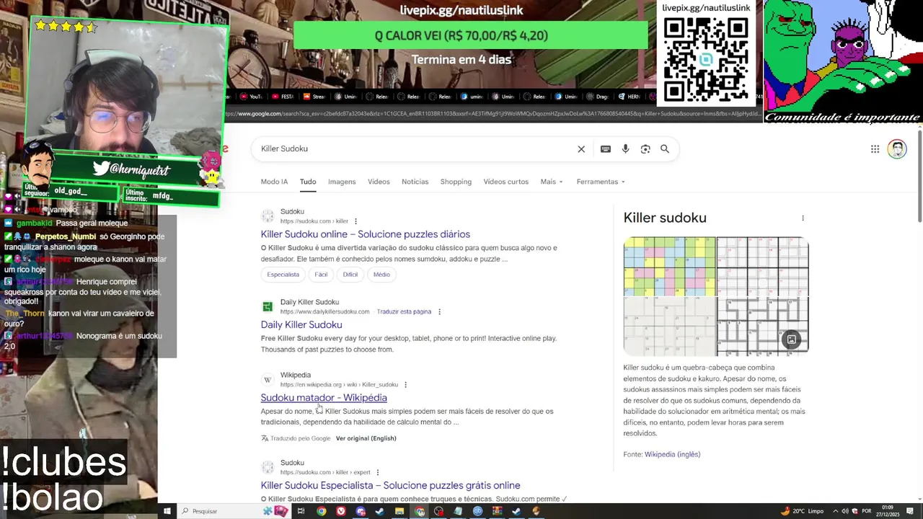Click in the Killer Sudoku search field

pos(416,149)
